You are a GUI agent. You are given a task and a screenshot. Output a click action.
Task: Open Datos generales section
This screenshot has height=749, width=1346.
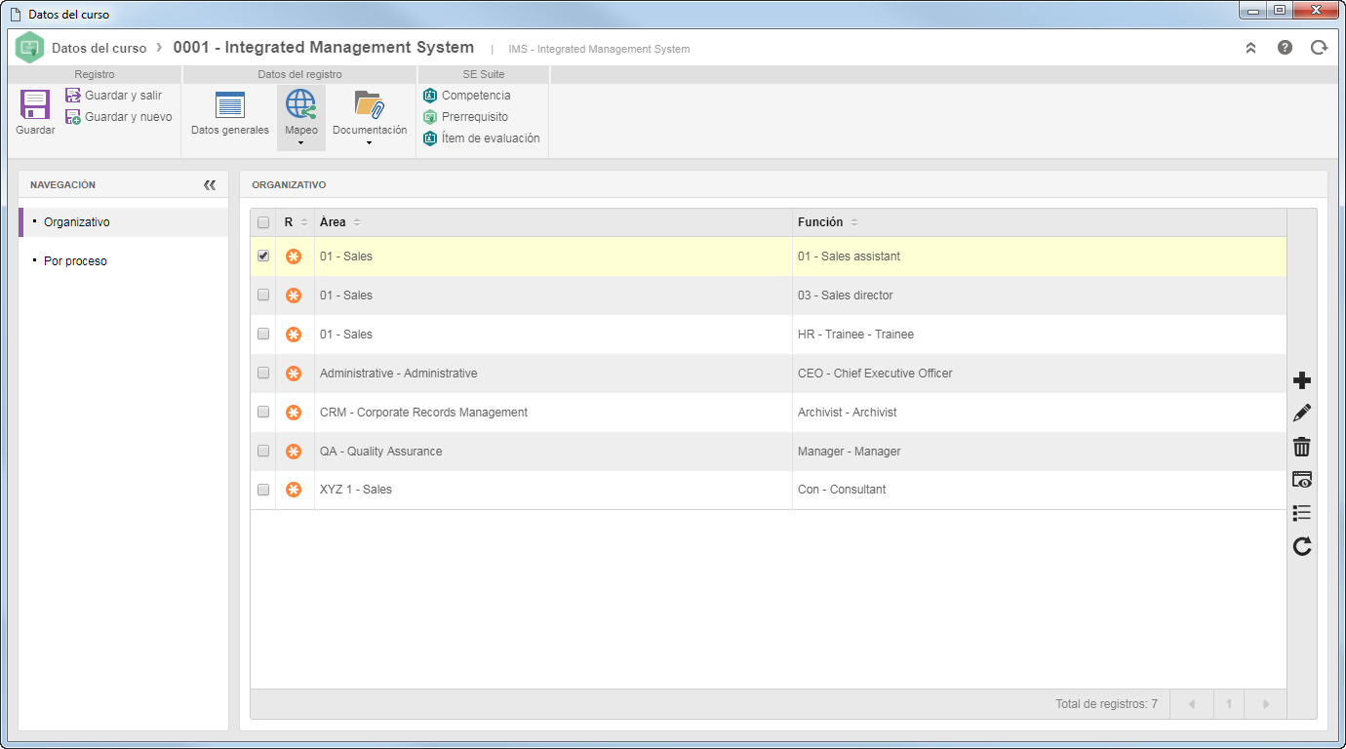[230, 113]
